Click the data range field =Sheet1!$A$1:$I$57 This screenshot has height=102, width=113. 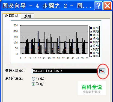click(x=65, y=71)
